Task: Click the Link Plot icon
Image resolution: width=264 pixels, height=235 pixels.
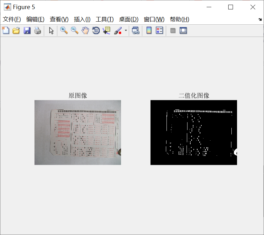Action: pyautogui.click(x=136, y=31)
